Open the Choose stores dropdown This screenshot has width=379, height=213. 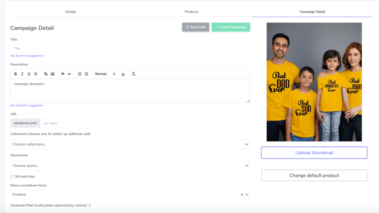tap(130, 166)
